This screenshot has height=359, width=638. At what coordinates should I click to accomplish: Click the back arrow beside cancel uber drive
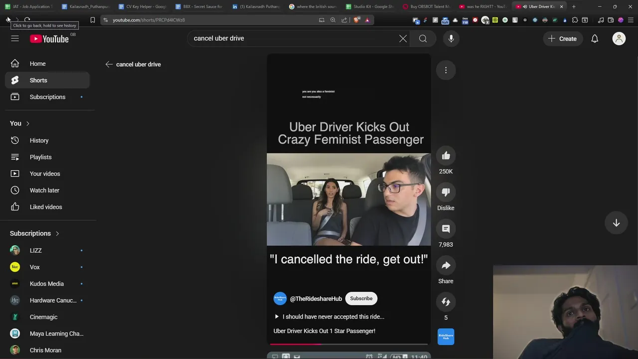109,64
